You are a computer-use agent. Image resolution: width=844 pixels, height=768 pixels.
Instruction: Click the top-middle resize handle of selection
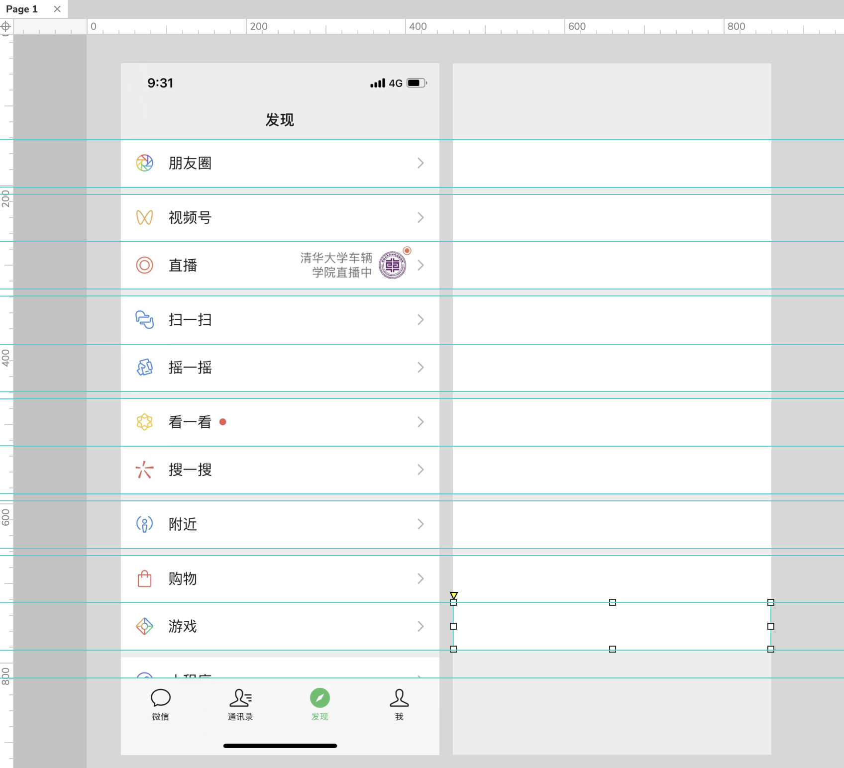pyautogui.click(x=613, y=602)
